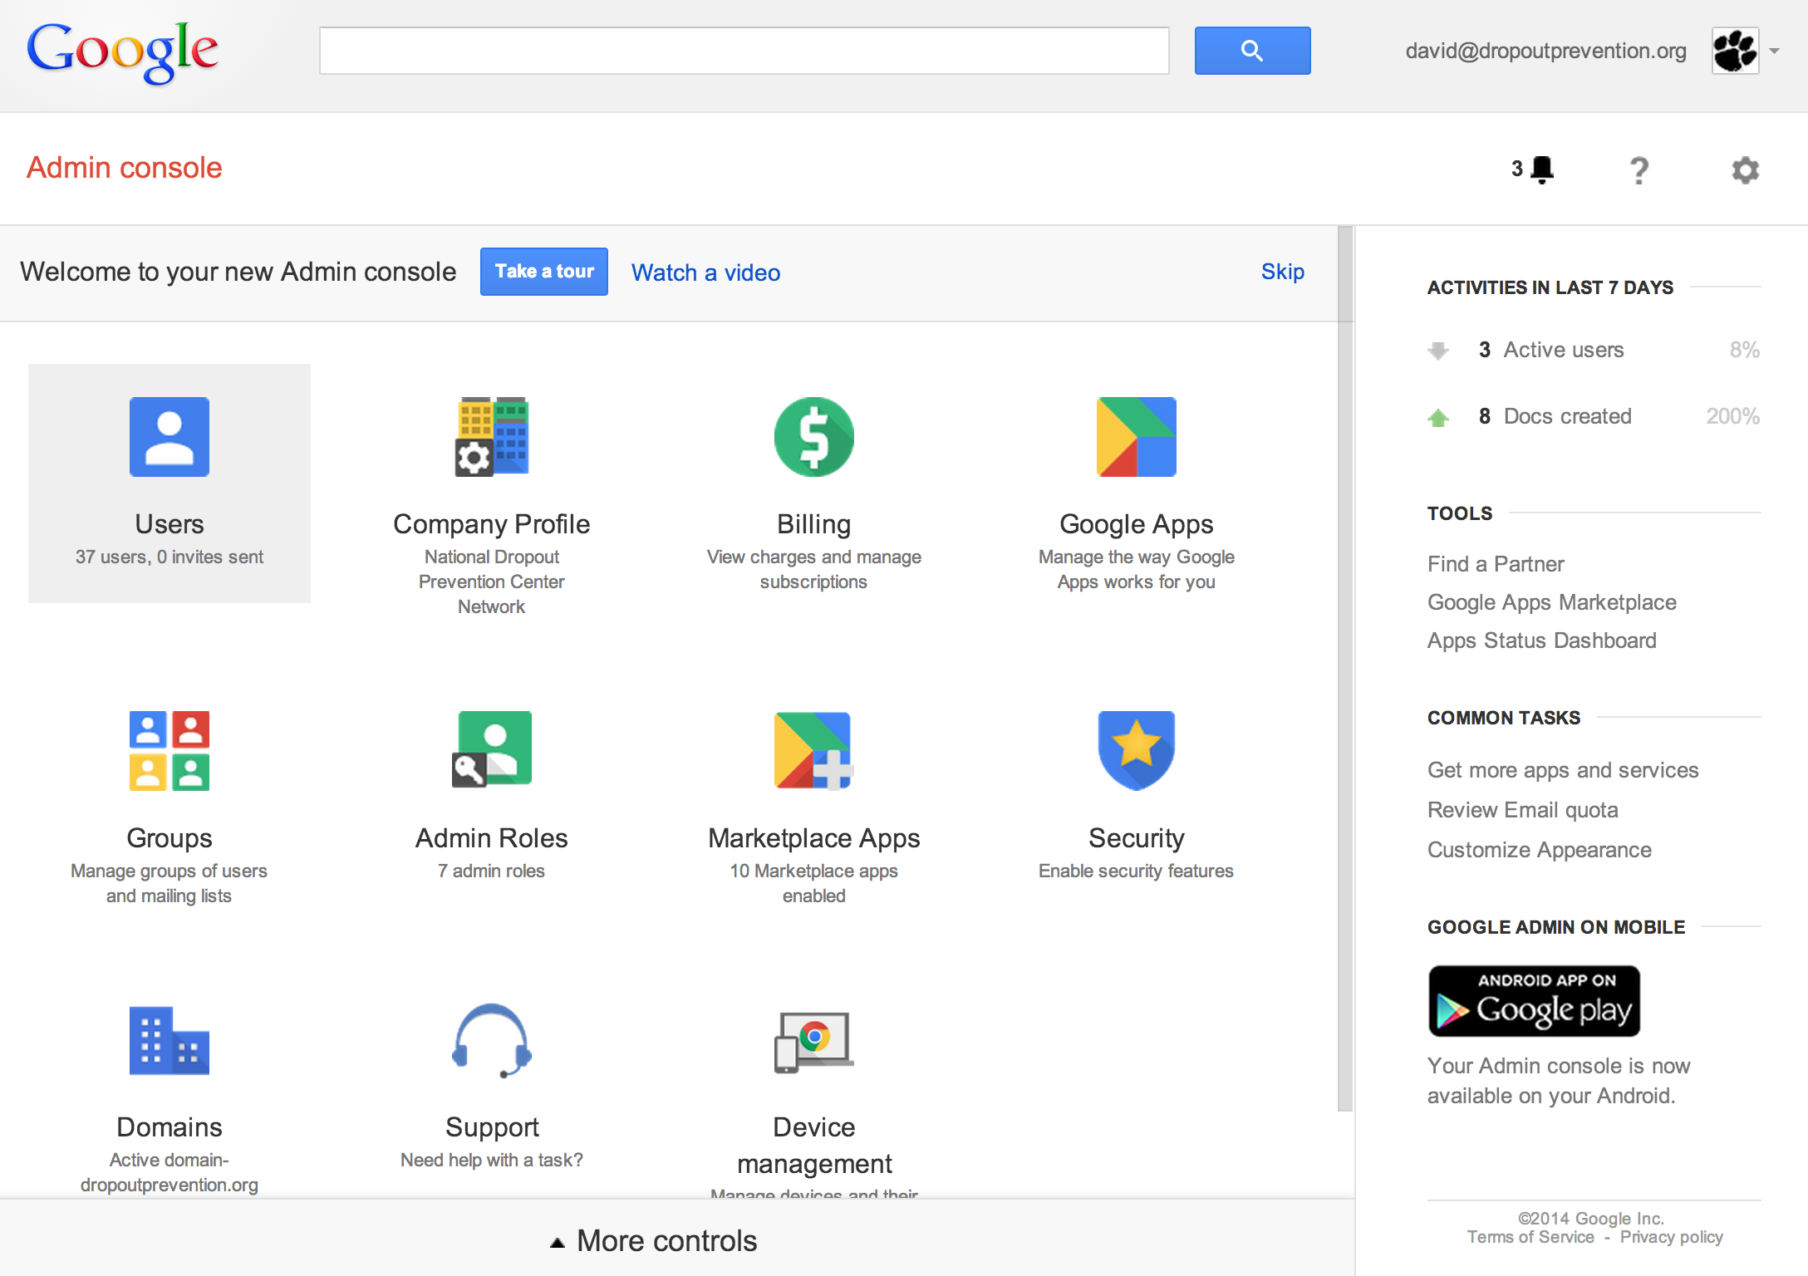The height and width of the screenshot is (1276, 1808).
Task: Open the Google Apps Marketplace tool link
Action: pos(1551,602)
